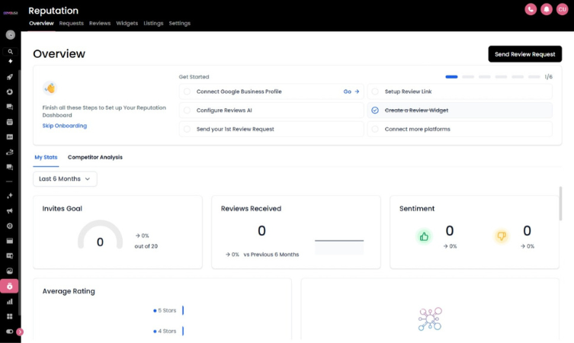The image size is (574, 343).
Task: Open the rocket launchpad sidebar icon
Action: tap(10, 77)
